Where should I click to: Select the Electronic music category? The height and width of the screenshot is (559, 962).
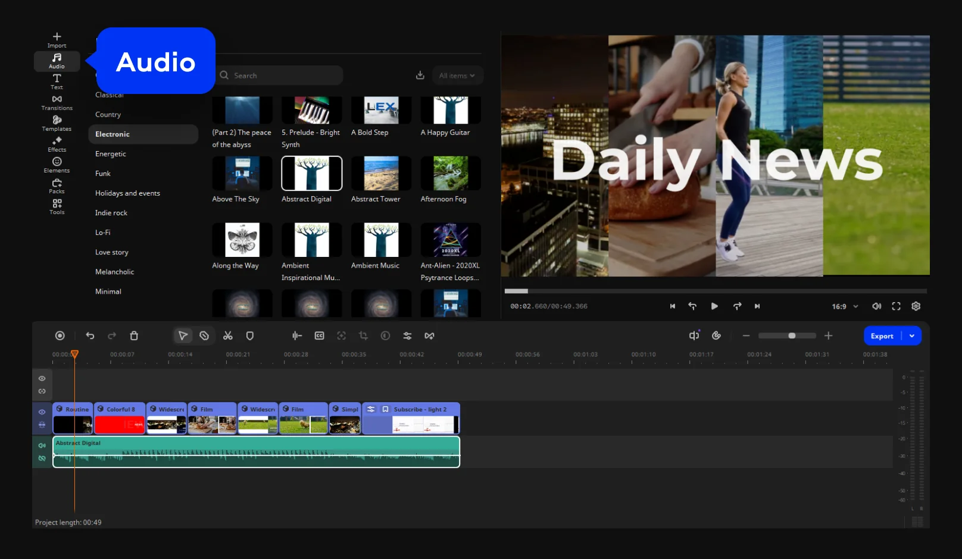pyautogui.click(x=143, y=134)
